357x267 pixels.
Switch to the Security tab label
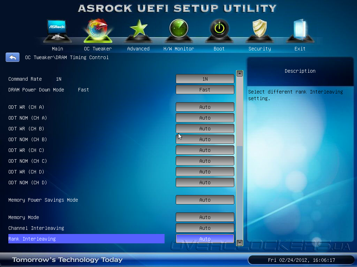coord(259,49)
